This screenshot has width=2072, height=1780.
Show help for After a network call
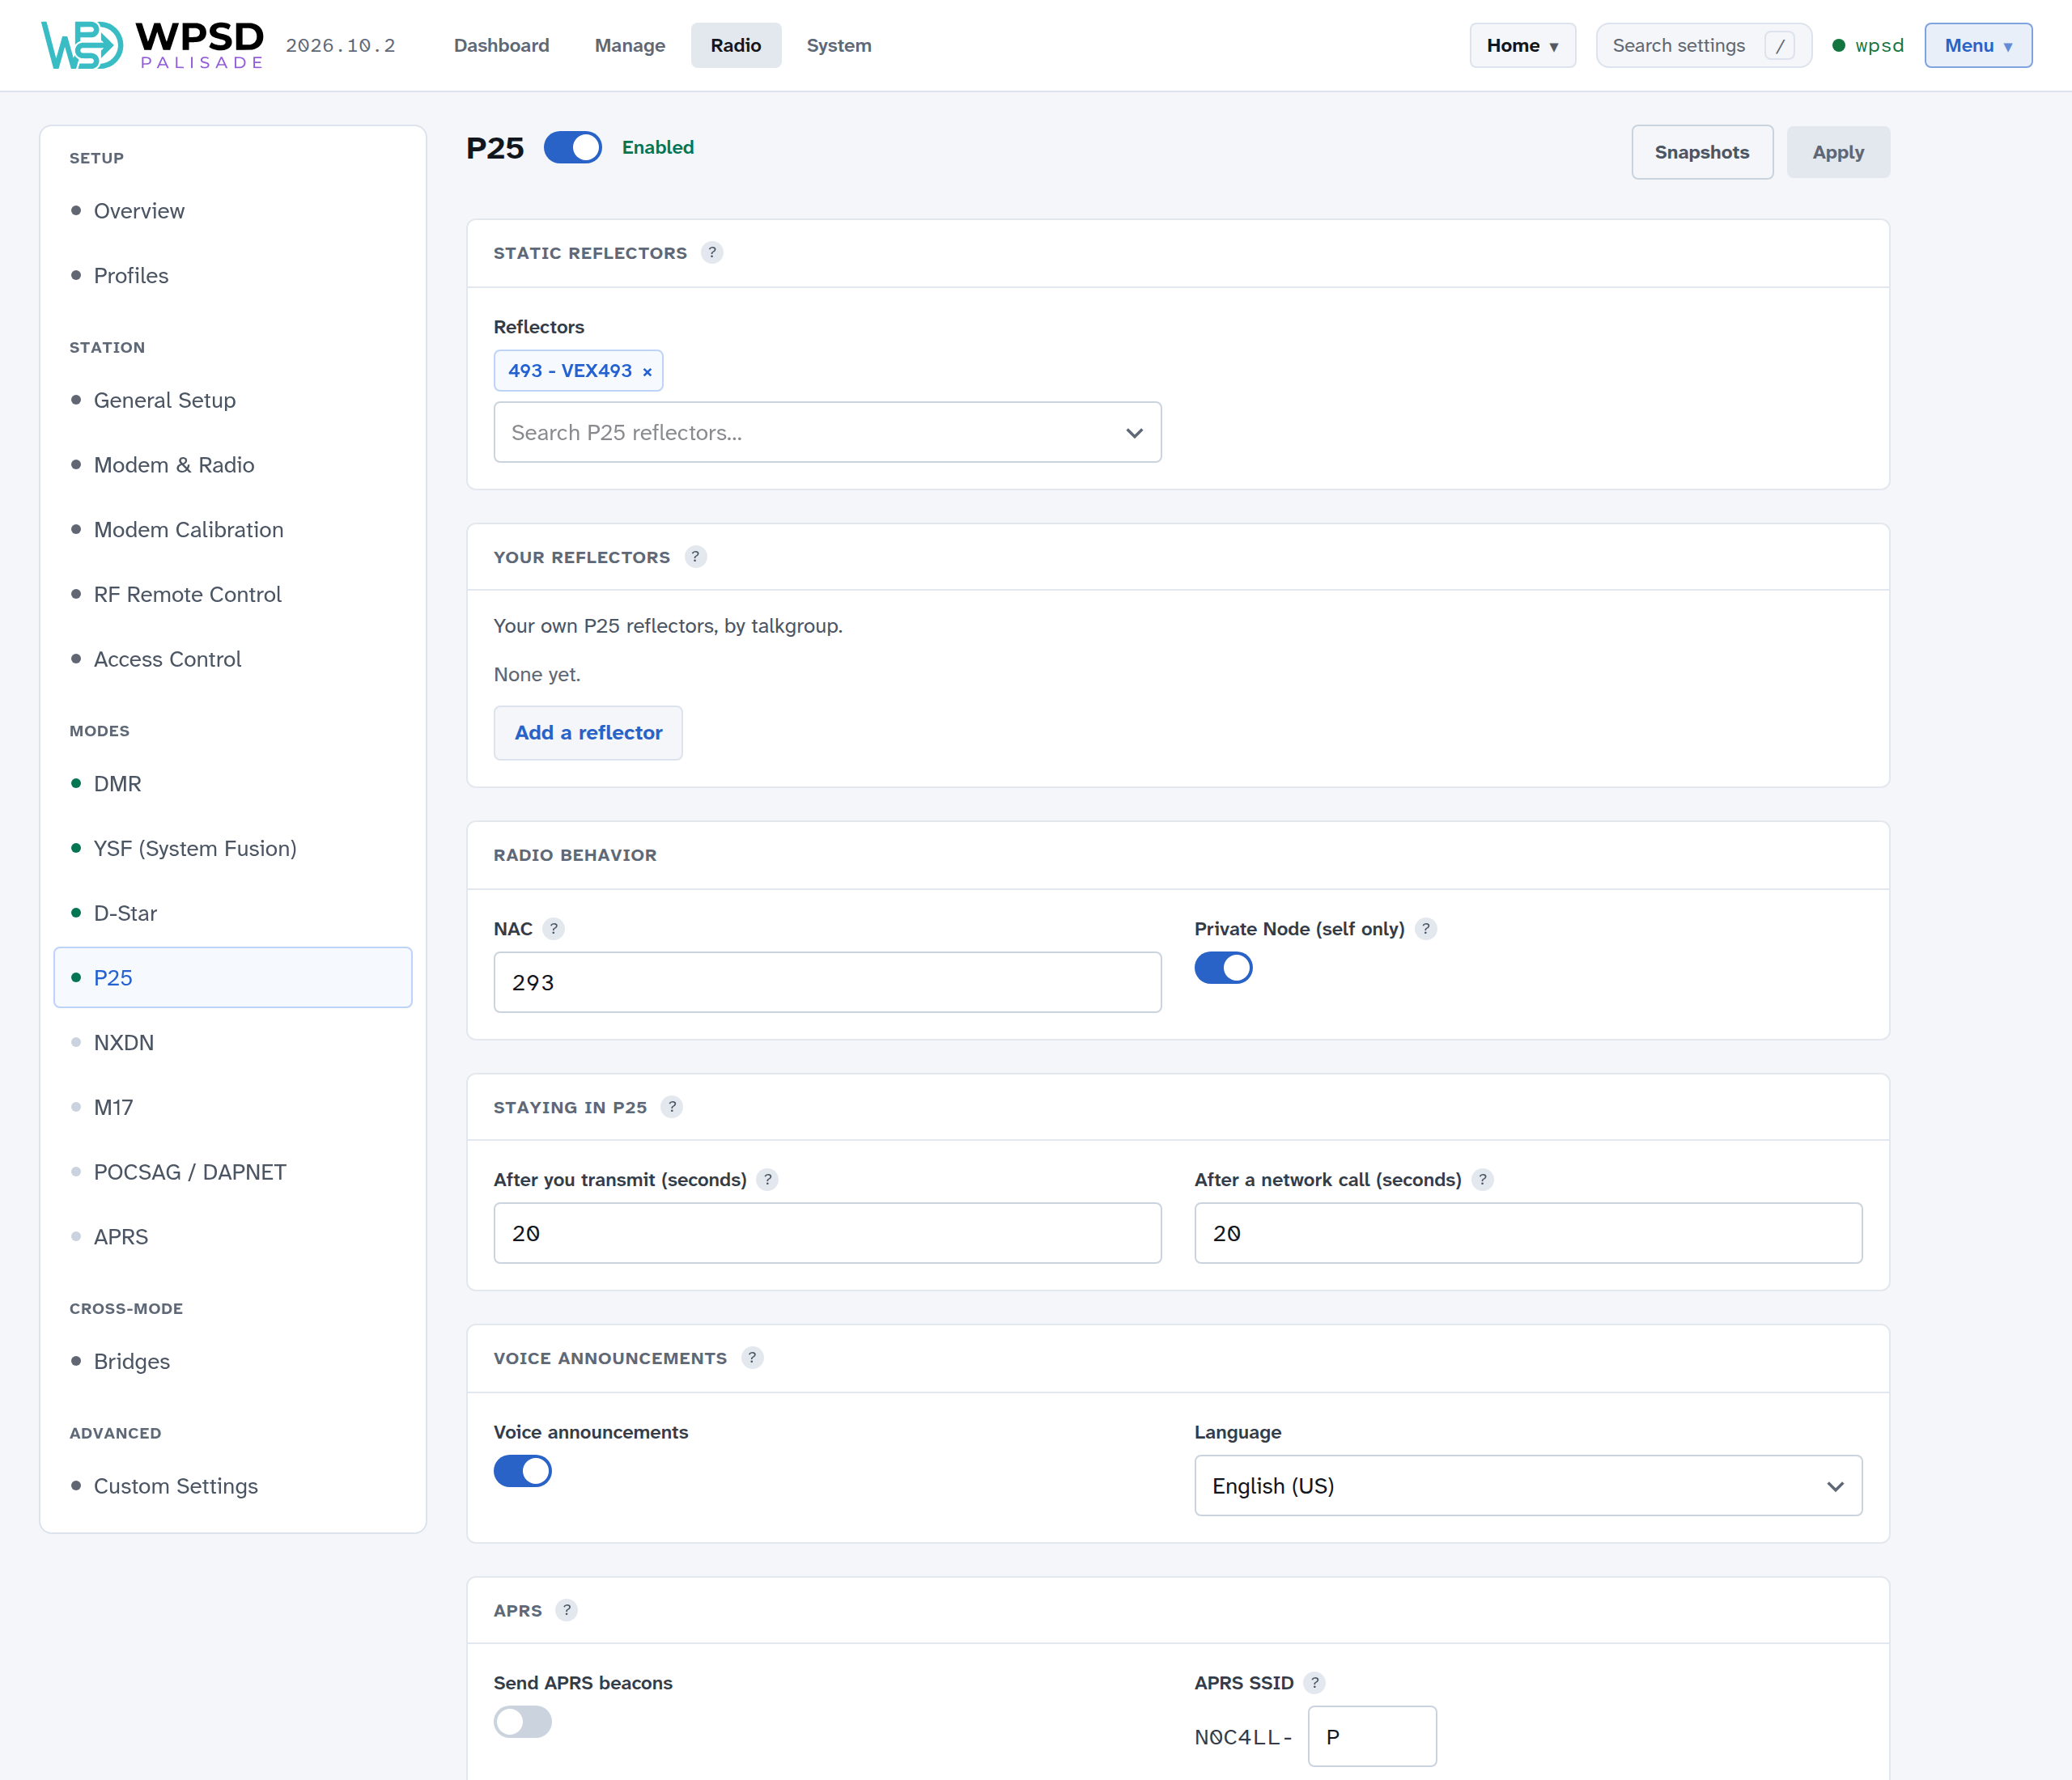pos(1483,1180)
